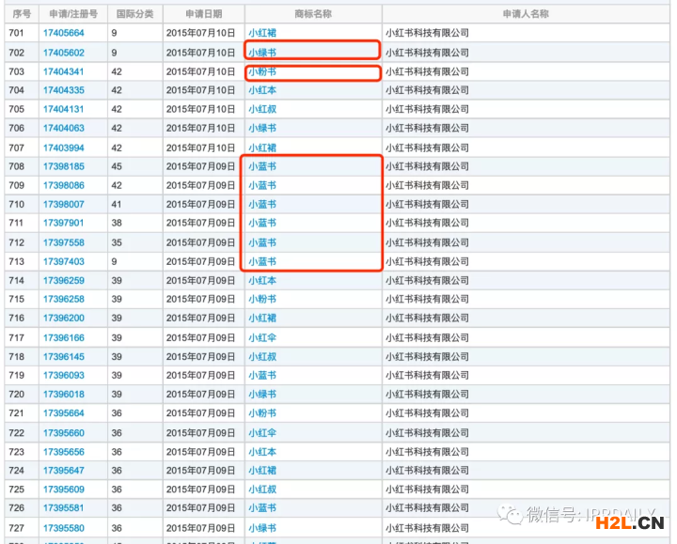The image size is (677, 544).
Task: Open application number 17396145
Action: (64, 357)
